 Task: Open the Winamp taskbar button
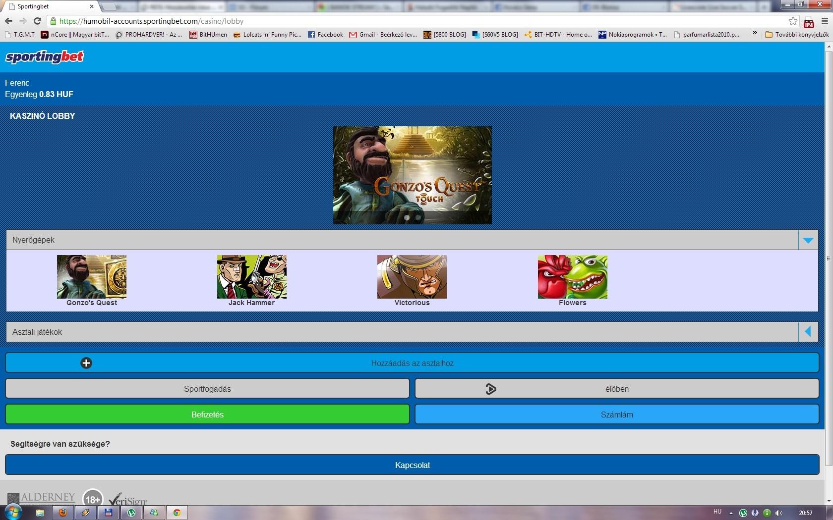[x=86, y=513]
